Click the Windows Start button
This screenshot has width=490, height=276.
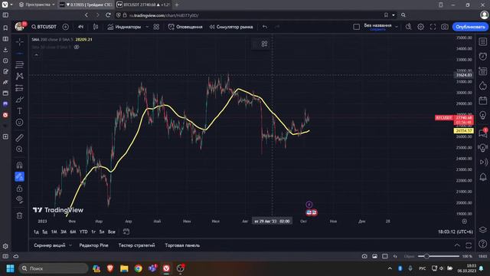click(10, 268)
